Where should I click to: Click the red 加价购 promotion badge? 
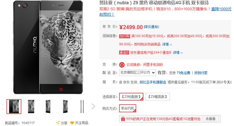coord(125,36)
